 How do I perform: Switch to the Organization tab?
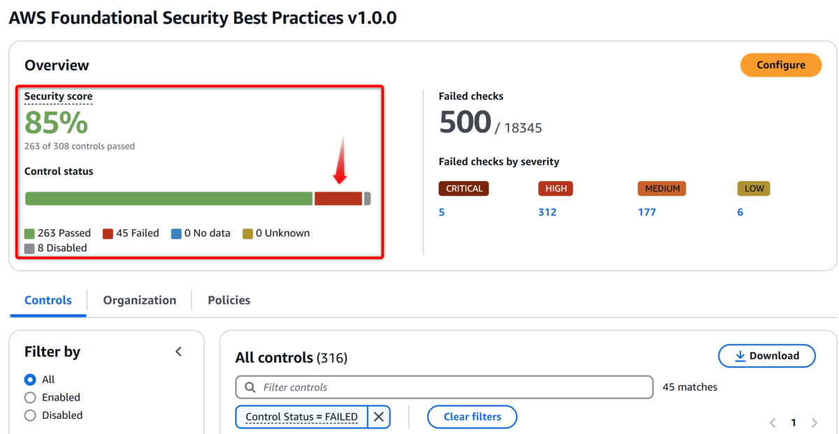tap(139, 301)
